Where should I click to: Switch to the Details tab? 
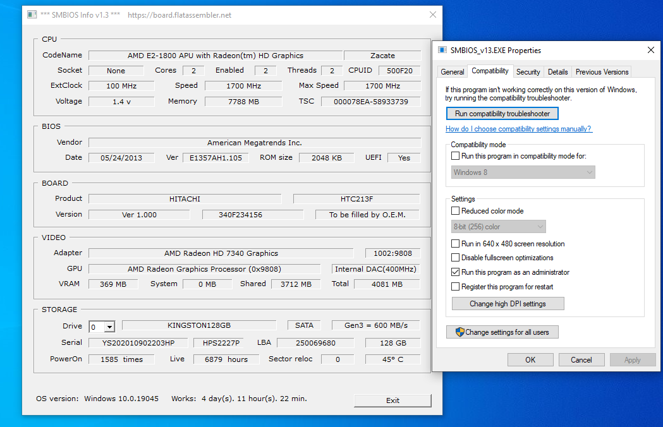click(557, 72)
